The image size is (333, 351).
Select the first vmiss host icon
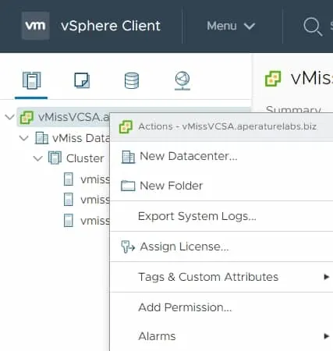pos(69,179)
